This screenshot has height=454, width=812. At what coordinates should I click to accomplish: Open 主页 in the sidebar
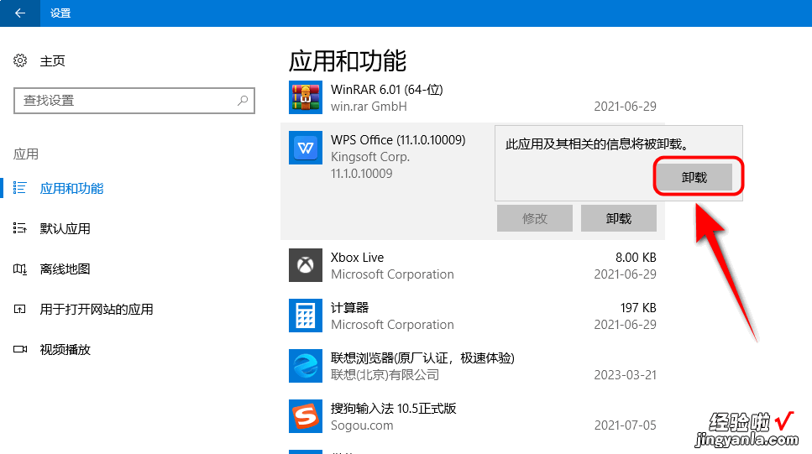pyautogui.click(x=52, y=61)
